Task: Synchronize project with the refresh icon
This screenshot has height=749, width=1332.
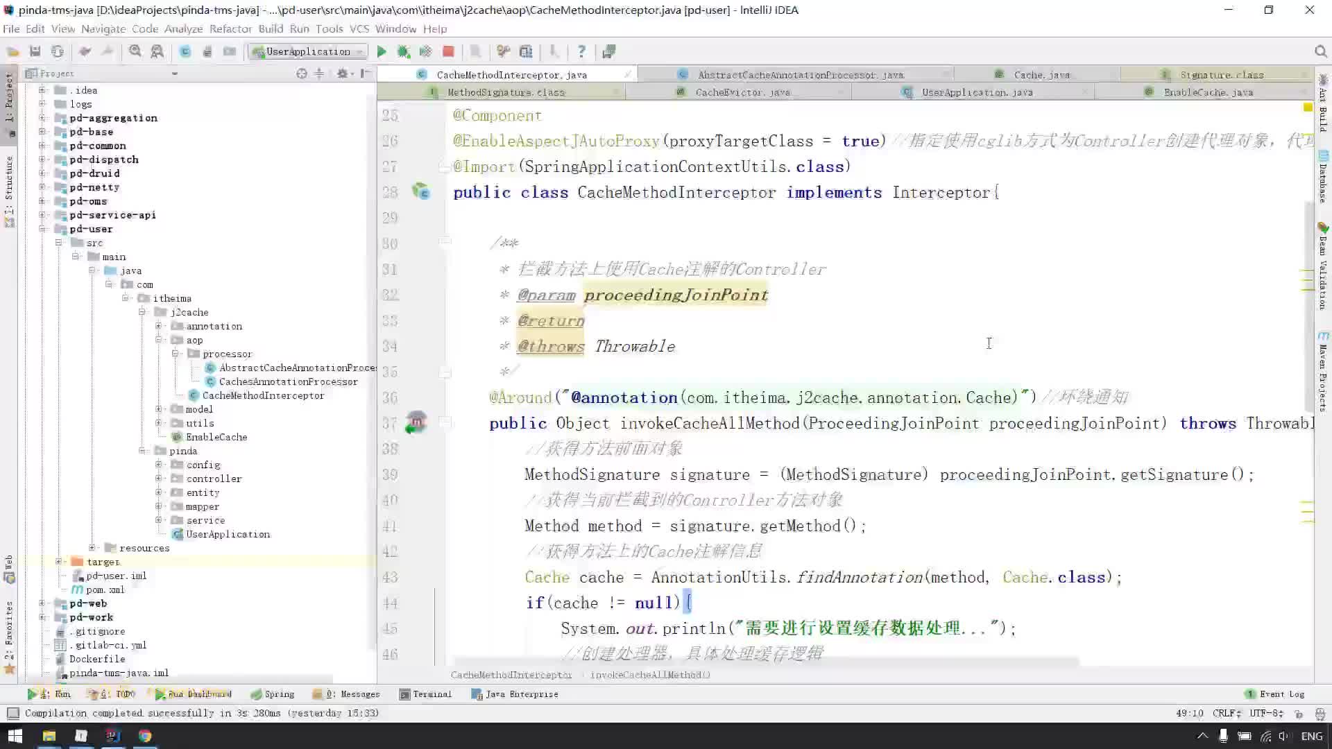Action: pos(58,51)
